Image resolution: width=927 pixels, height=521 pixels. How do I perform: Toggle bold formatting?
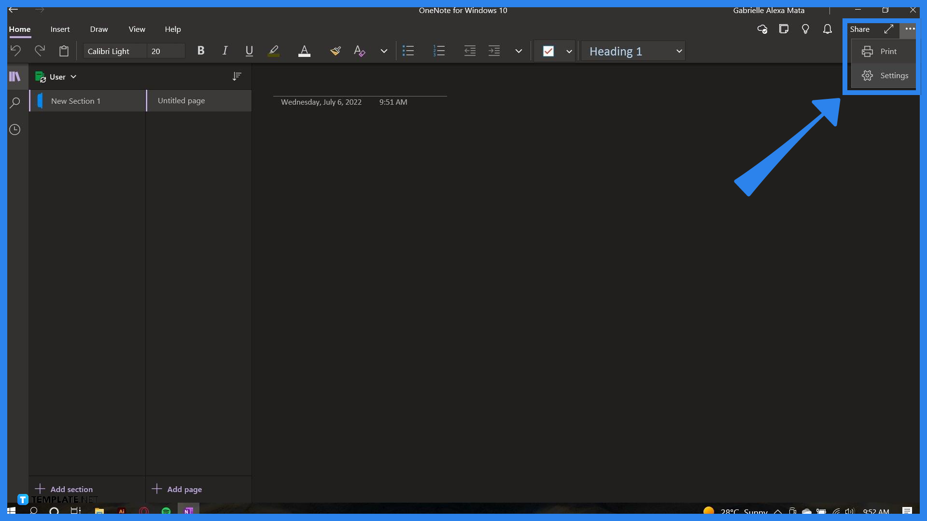point(200,51)
